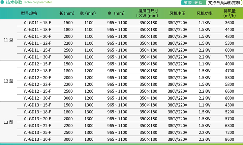Click the Technical parameter subtitle text
The height and width of the screenshot is (145, 243).
pos(38,2)
